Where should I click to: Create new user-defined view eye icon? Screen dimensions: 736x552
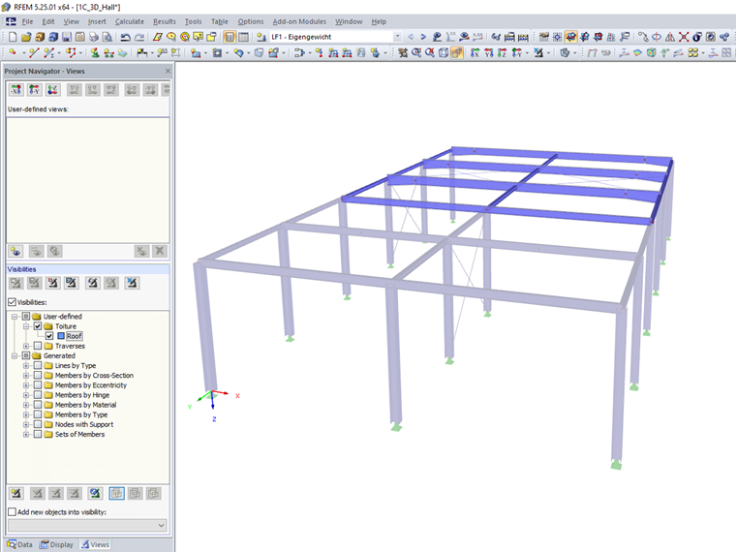pos(15,251)
